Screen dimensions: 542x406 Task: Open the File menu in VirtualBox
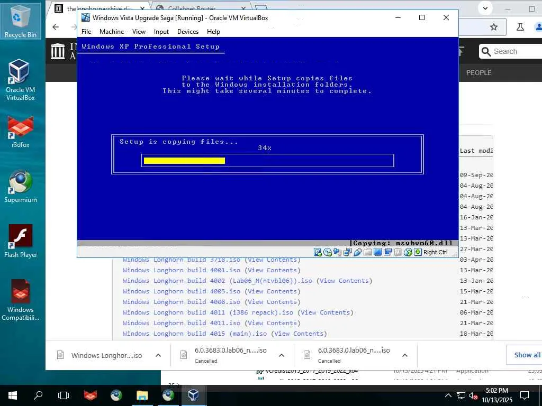[86, 31]
